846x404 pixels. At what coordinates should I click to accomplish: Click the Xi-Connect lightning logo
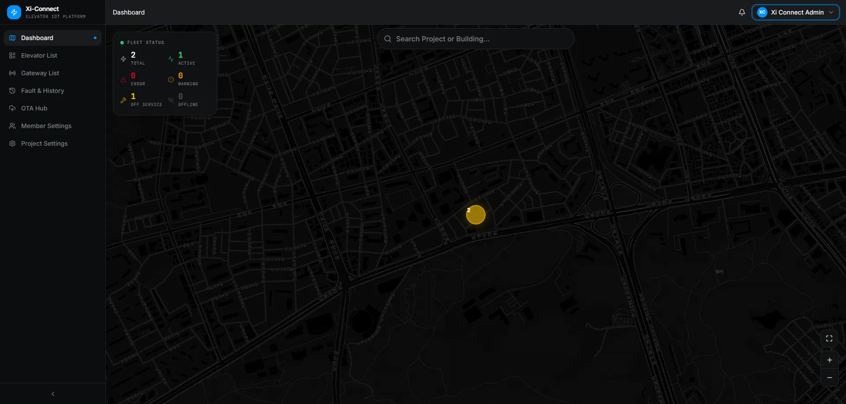pyautogui.click(x=14, y=12)
